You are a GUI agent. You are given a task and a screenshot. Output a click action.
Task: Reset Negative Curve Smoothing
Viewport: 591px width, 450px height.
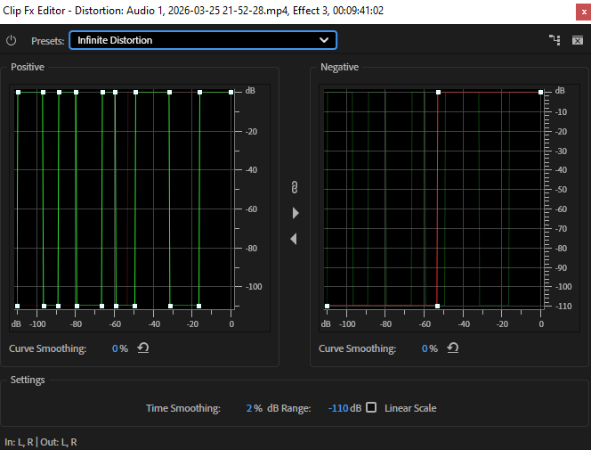tap(452, 348)
